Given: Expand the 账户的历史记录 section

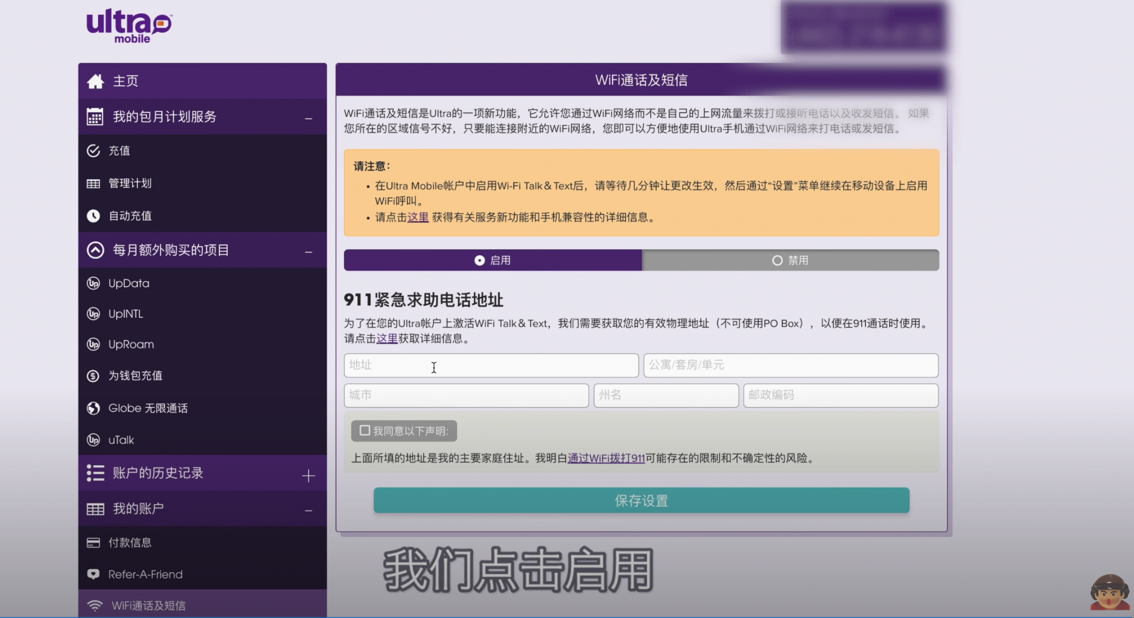Looking at the screenshot, I should click(308, 476).
